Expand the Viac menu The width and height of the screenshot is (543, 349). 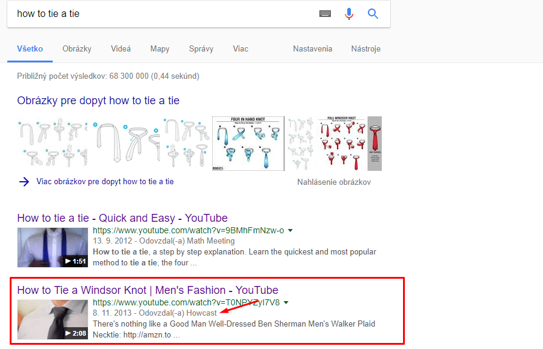pos(241,49)
